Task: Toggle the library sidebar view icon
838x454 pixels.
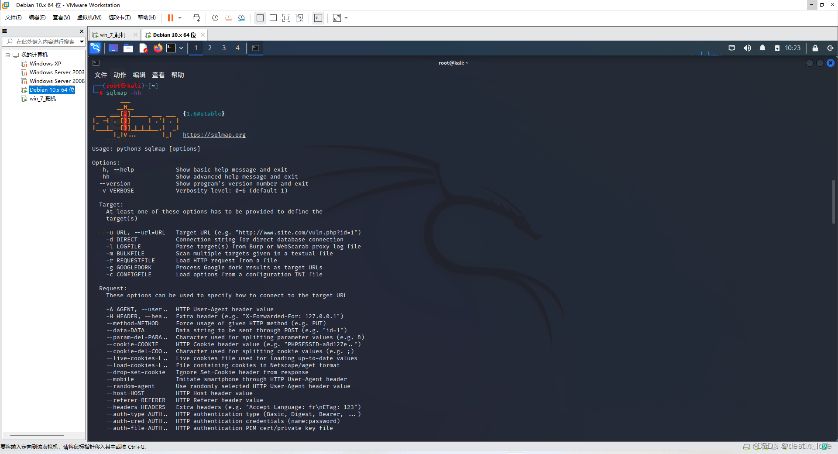Action: (x=260, y=18)
